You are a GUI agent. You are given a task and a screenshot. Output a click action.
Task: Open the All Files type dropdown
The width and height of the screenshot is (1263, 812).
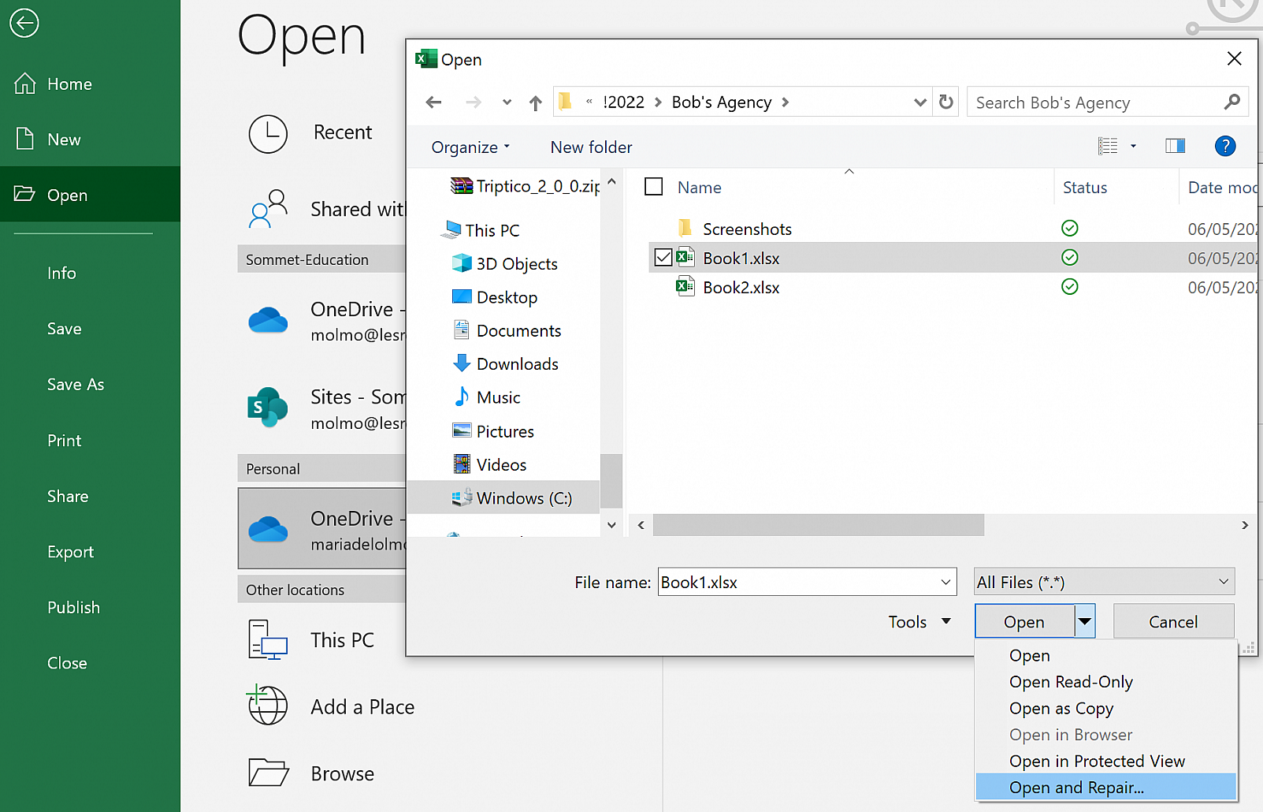[x=1104, y=582]
